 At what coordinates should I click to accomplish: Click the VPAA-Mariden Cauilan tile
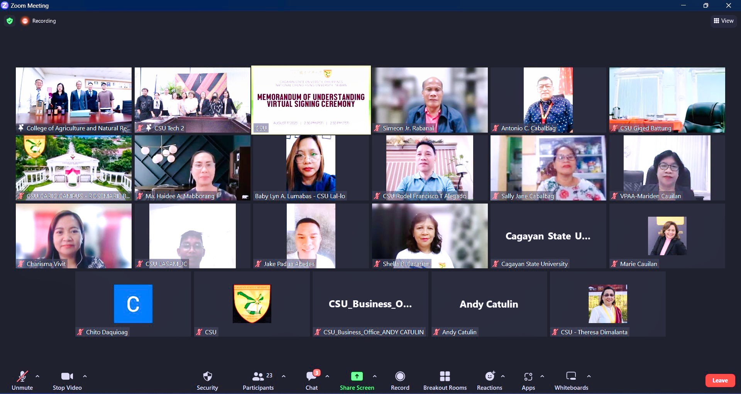[667, 168]
